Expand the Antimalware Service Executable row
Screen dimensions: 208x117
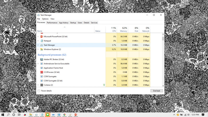(38, 64)
